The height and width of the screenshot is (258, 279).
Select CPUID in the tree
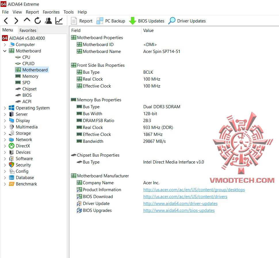[28, 64]
